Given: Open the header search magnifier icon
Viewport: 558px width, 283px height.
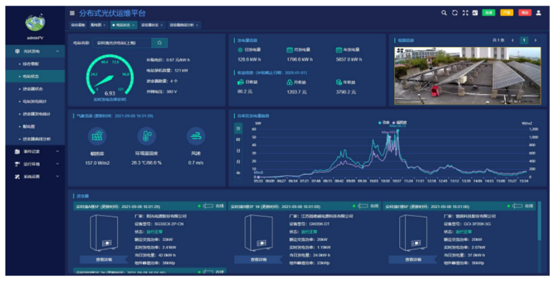Looking at the screenshot, I should [x=444, y=13].
